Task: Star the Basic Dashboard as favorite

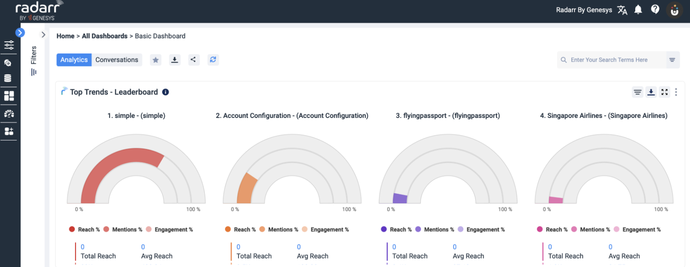Action: [x=155, y=59]
